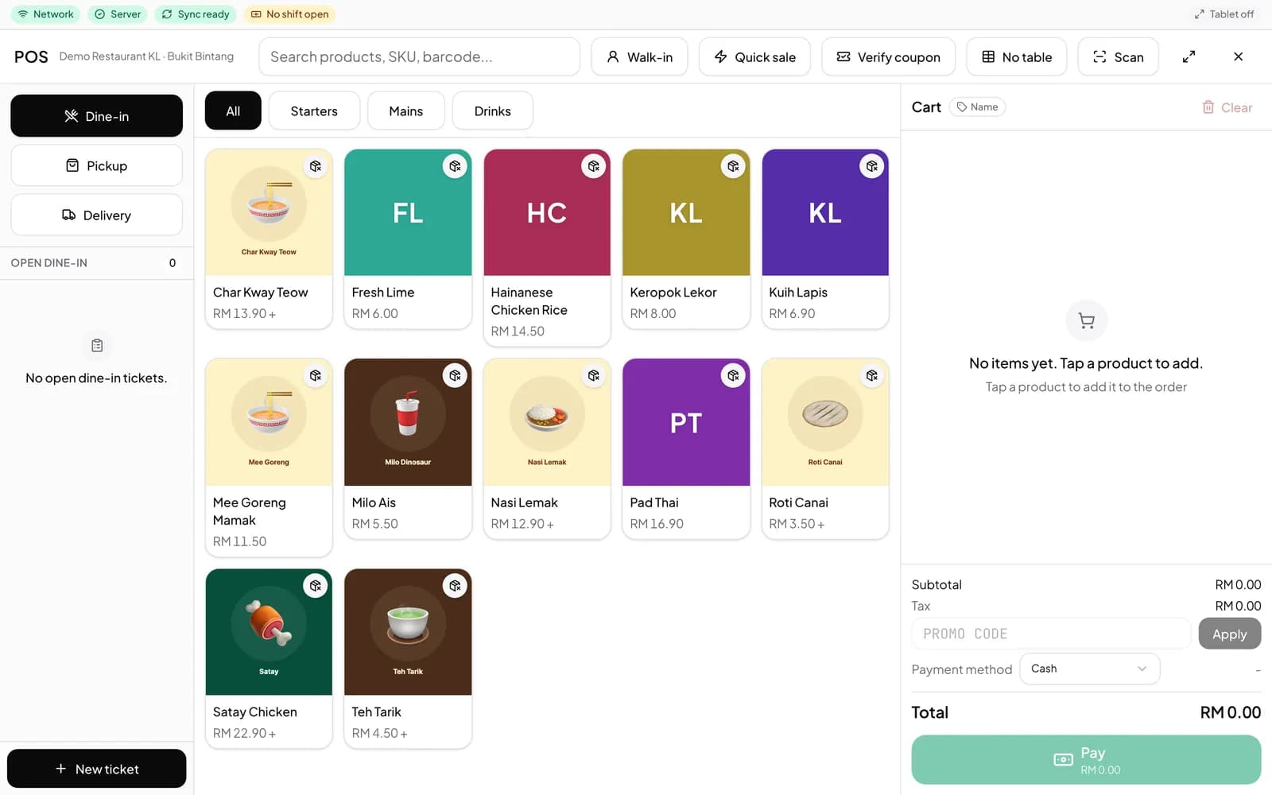Image resolution: width=1272 pixels, height=795 pixels.
Task: Launch the barcode Scan button
Action: (1118, 56)
